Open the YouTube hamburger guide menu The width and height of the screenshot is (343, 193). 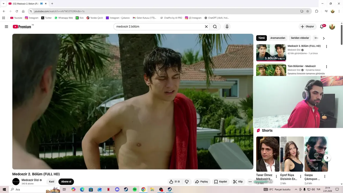point(6,27)
